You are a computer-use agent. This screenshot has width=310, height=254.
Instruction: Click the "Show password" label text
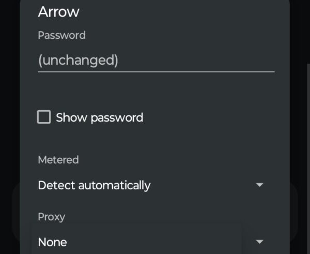pyautogui.click(x=99, y=117)
